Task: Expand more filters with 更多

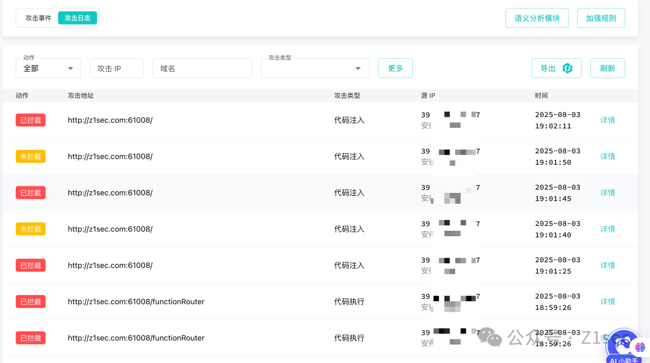Action: (x=395, y=69)
